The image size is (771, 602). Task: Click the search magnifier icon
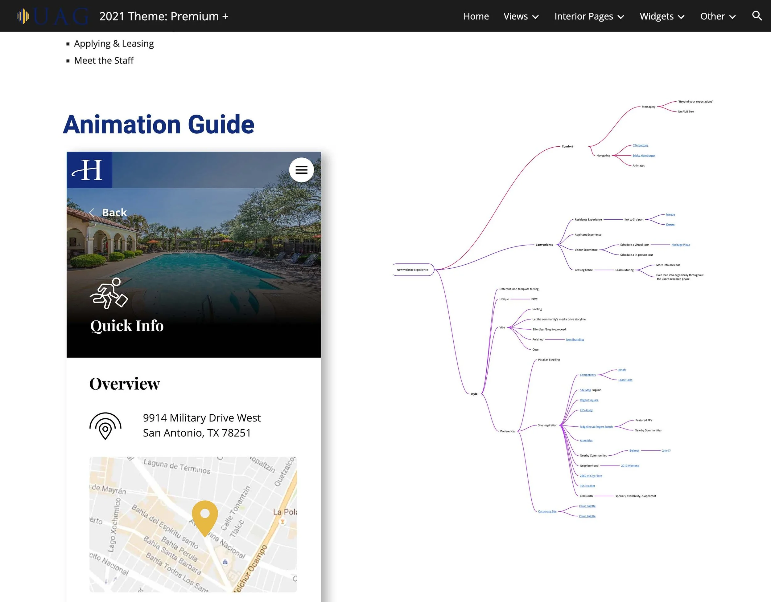757,16
